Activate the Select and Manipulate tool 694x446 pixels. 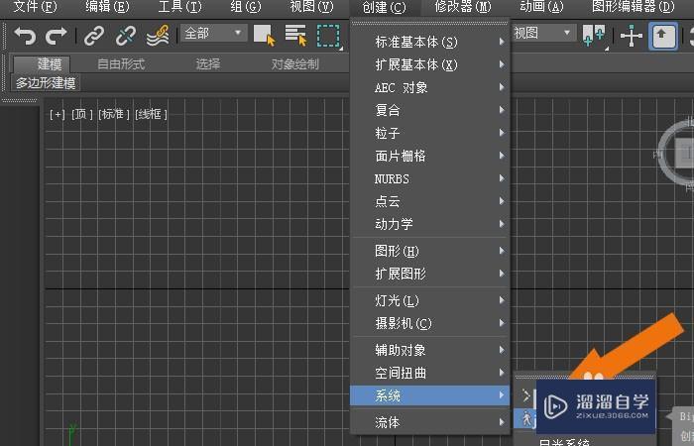(631, 36)
